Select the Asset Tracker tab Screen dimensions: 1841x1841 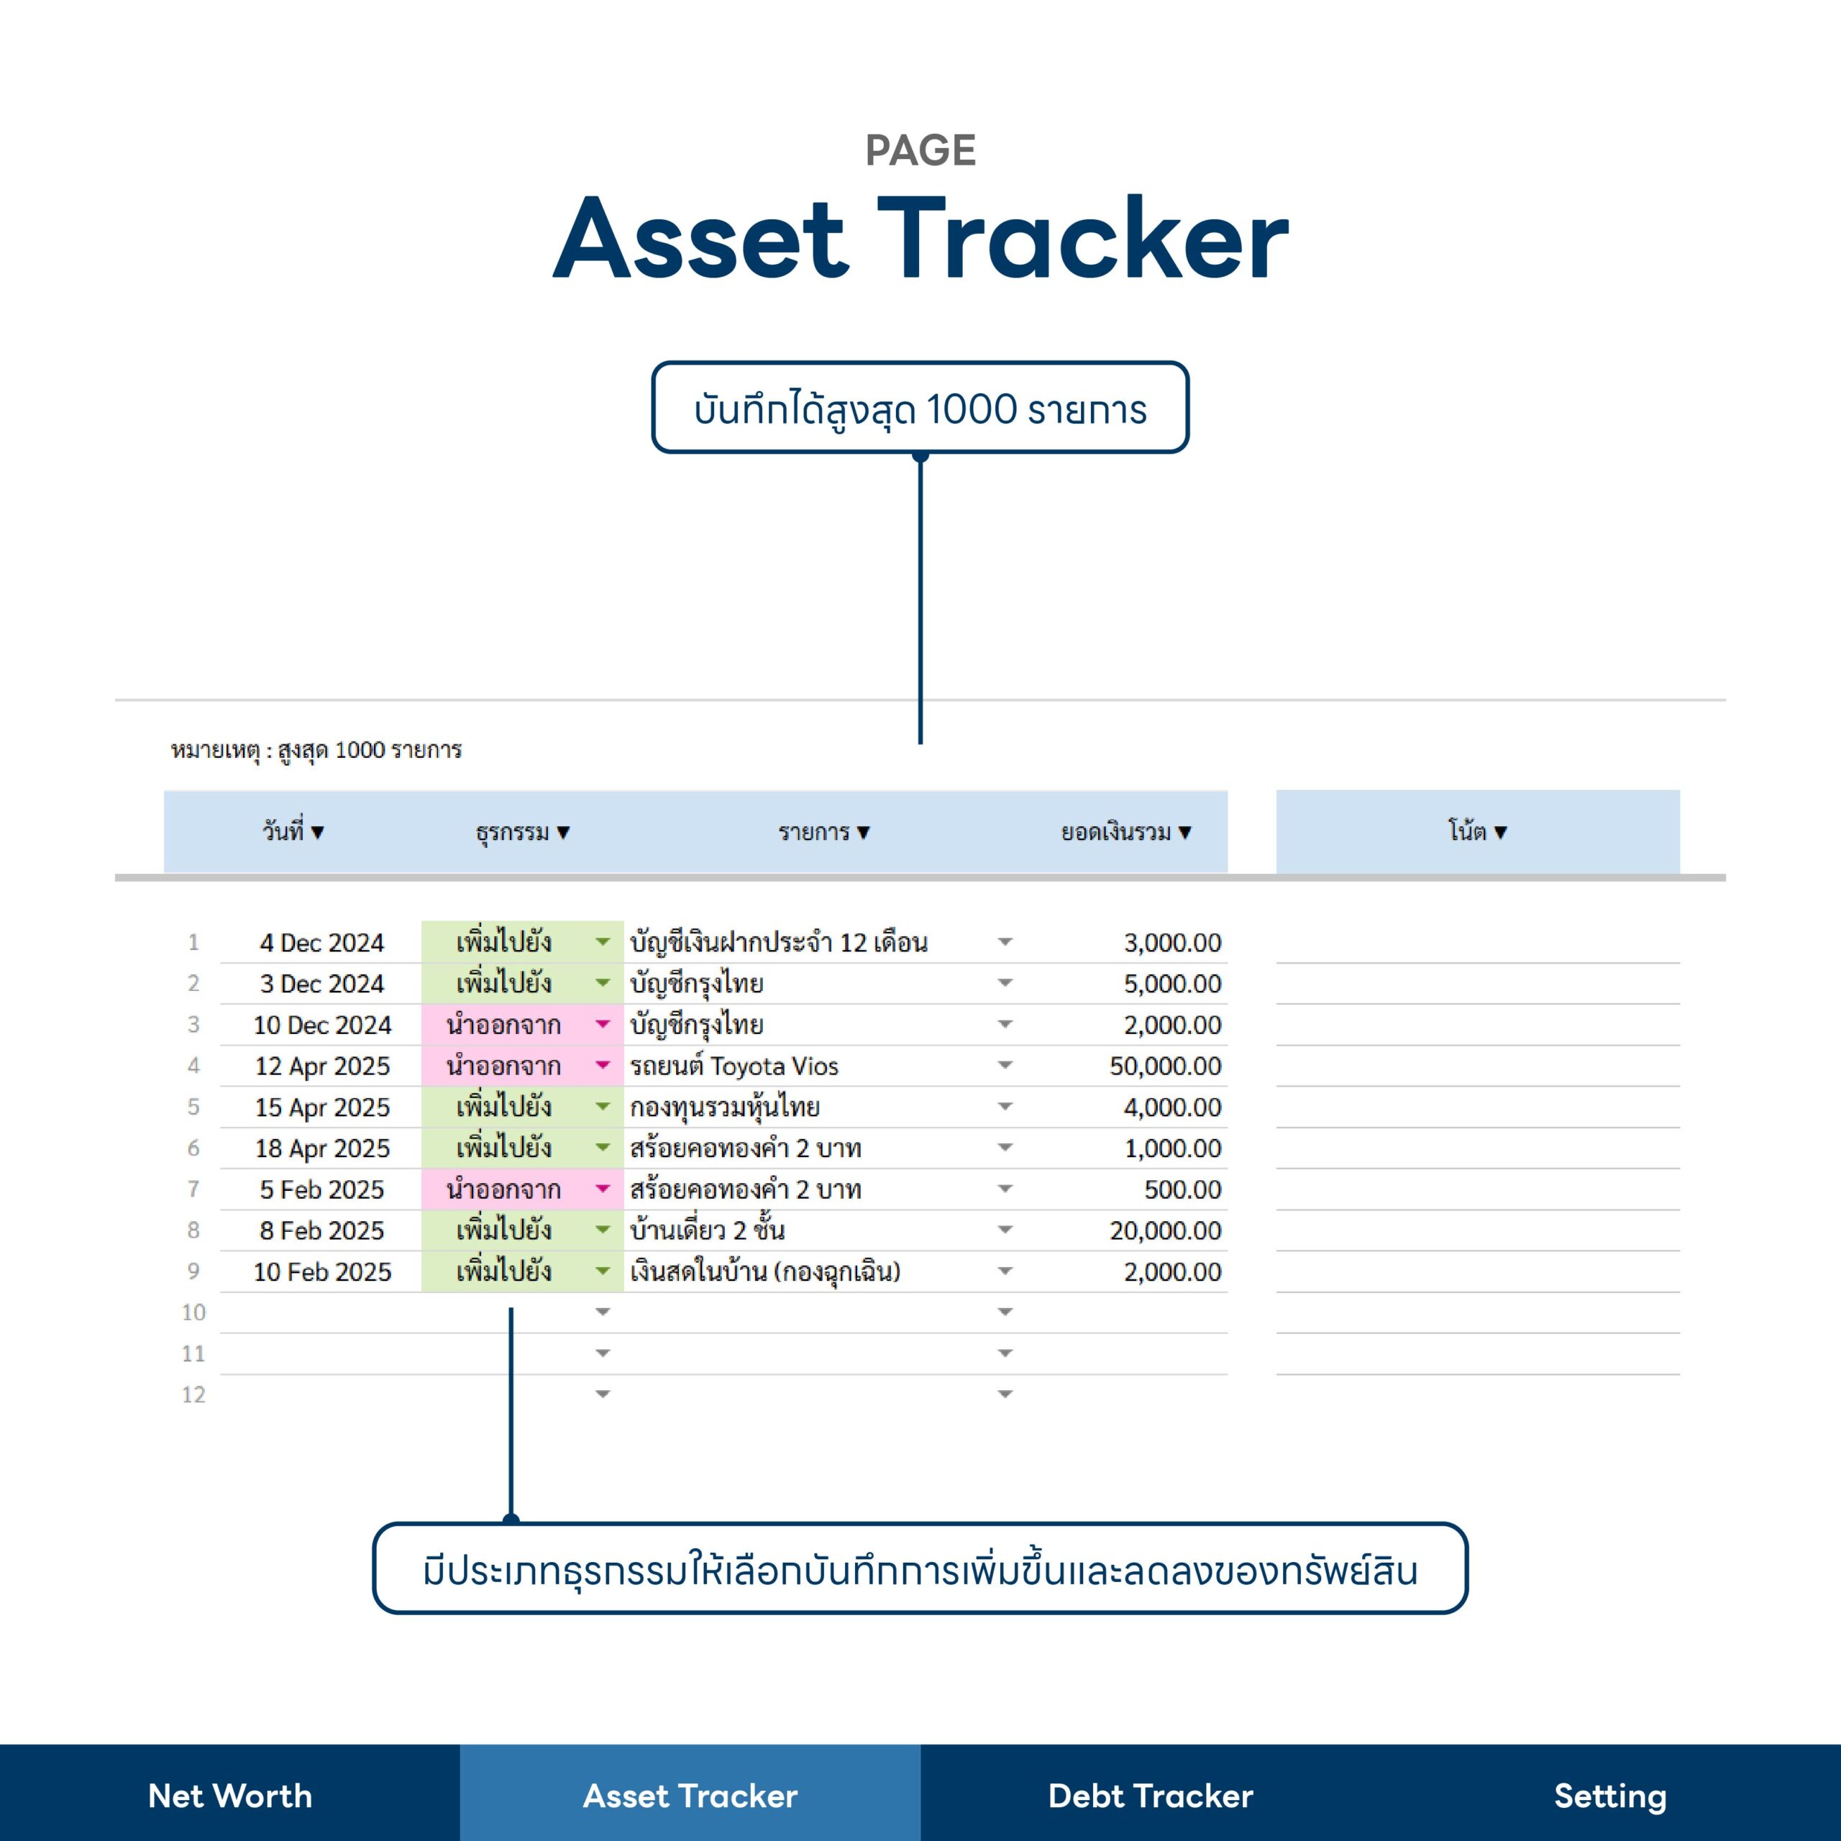tap(690, 1795)
